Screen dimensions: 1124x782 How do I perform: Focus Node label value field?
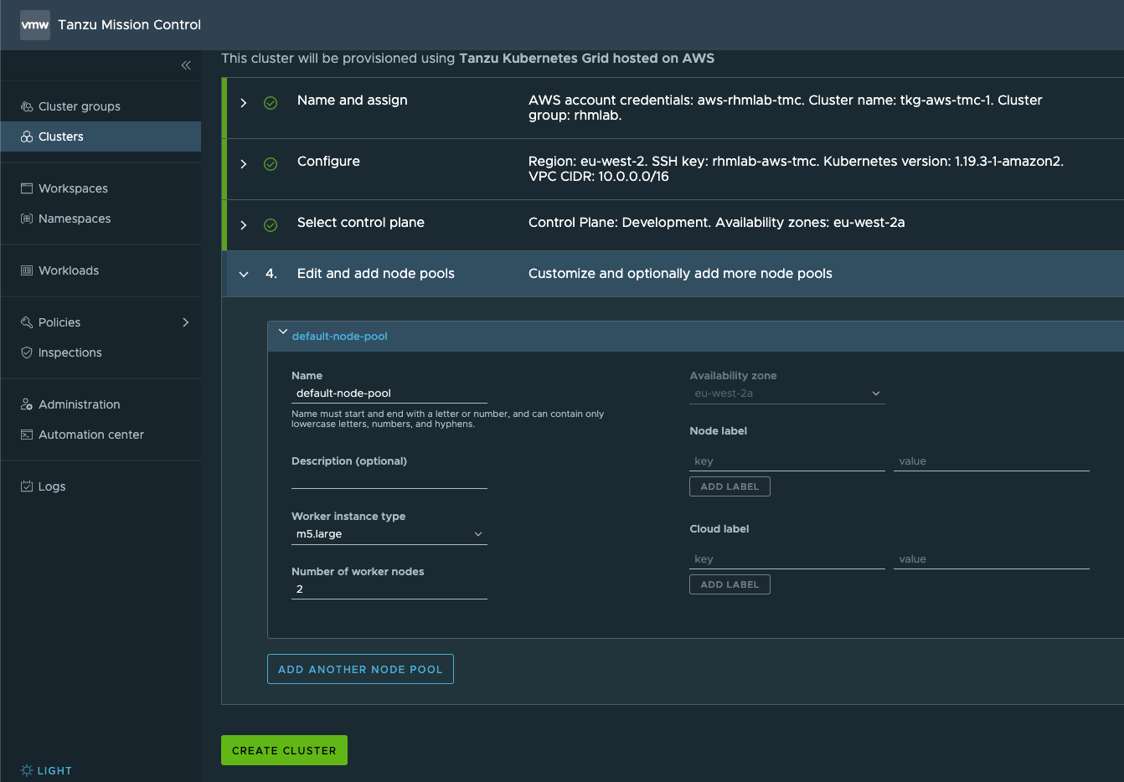coord(992,461)
